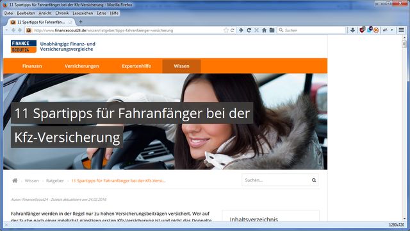Click the 'Unabhängige Finanz- und Versicherungsvergleiche' tagline

pyautogui.click(x=67, y=46)
